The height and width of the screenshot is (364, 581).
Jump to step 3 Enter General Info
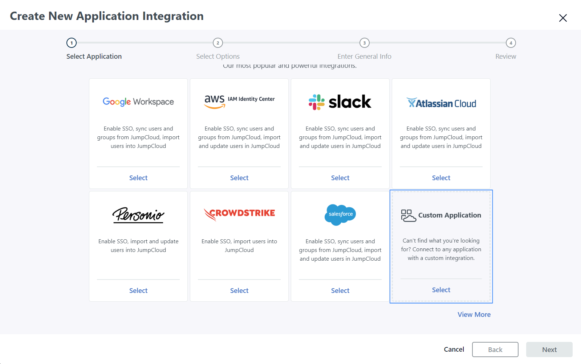click(x=364, y=43)
